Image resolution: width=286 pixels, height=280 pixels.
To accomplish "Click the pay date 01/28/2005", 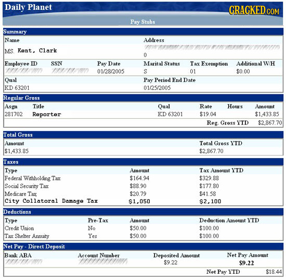I will [x=111, y=72].
